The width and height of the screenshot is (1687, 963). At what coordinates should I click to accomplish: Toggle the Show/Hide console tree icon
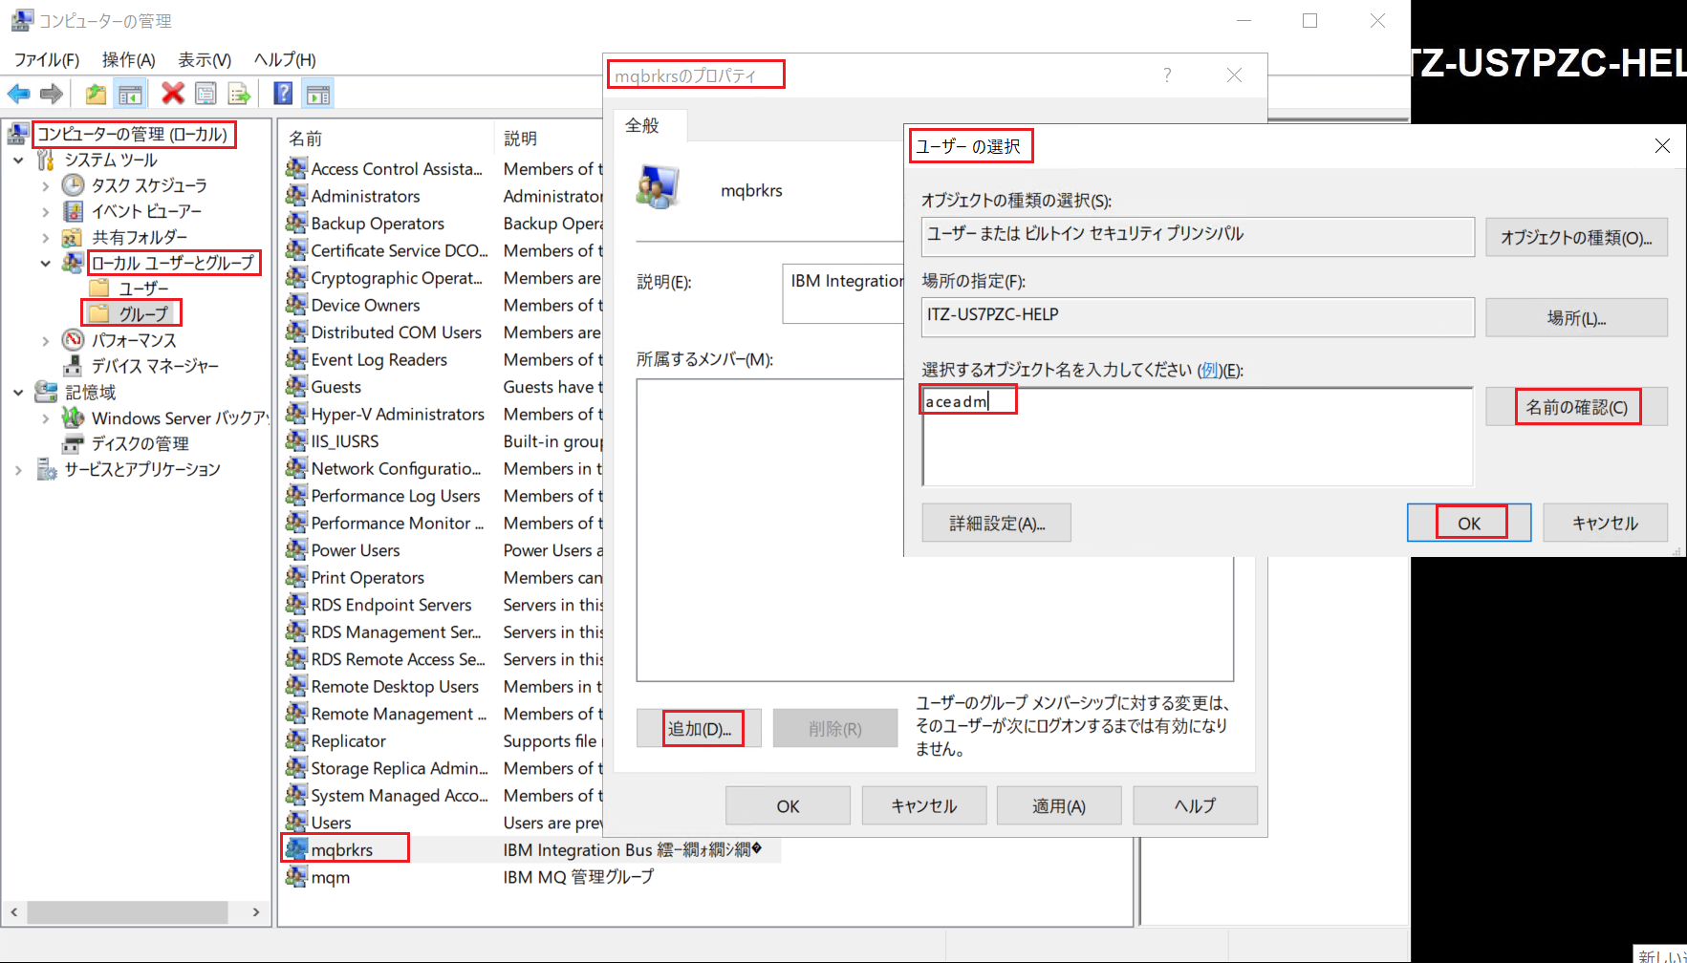click(x=130, y=94)
